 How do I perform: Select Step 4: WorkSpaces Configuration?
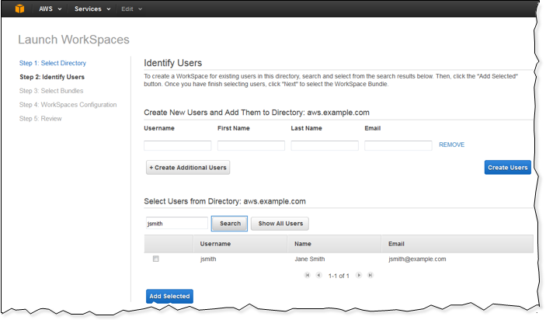(68, 105)
